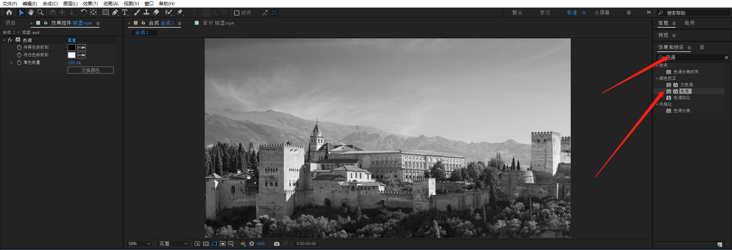The width and height of the screenshot is (732, 250).
Task: Switch to the 小屏幕 workspace
Action: pos(602,13)
